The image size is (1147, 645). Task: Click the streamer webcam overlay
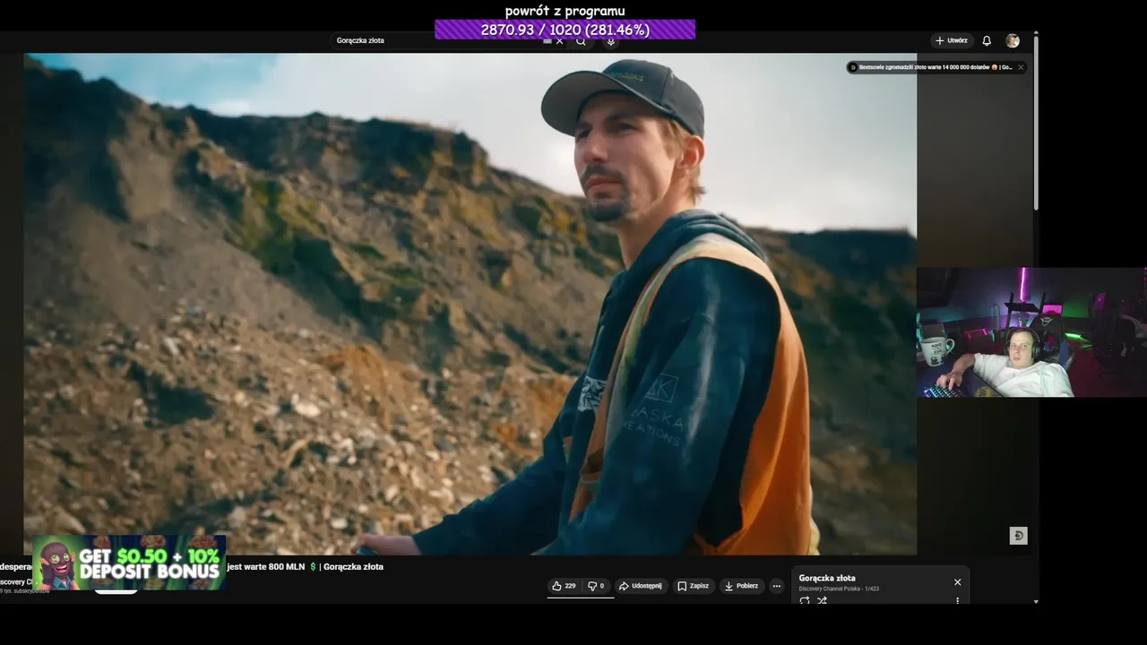[x=1031, y=332]
